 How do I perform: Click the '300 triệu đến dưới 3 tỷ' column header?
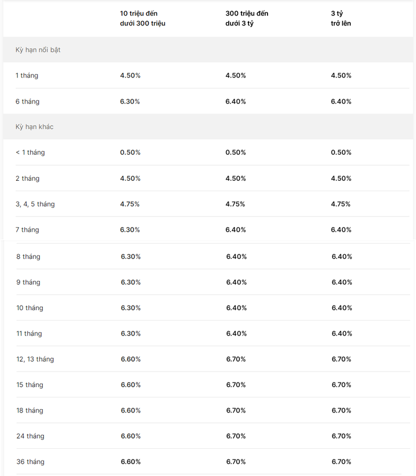click(247, 18)
